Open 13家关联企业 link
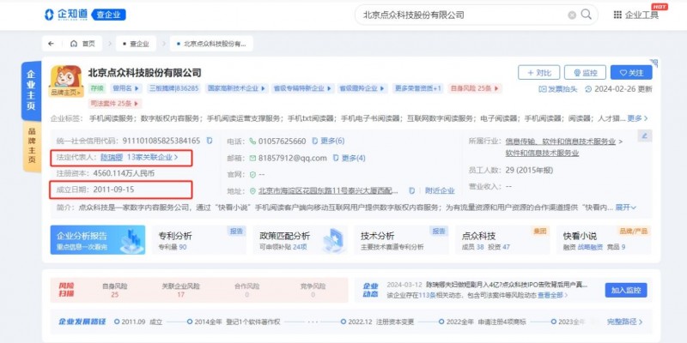This screenshot has height=343, width=687. 153,157
